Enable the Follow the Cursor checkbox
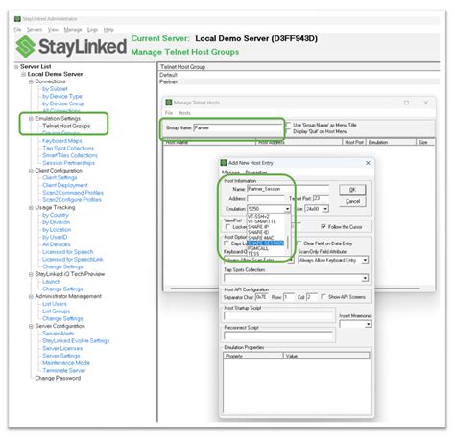The image size is (455, 439). [x=323, y=227]
